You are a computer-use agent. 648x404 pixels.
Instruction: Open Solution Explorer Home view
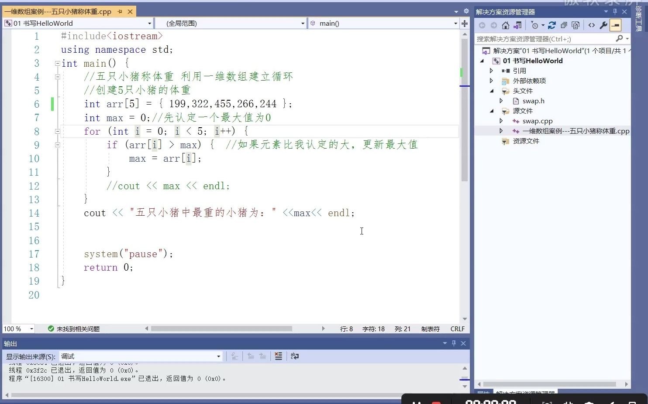click(505, 25)
